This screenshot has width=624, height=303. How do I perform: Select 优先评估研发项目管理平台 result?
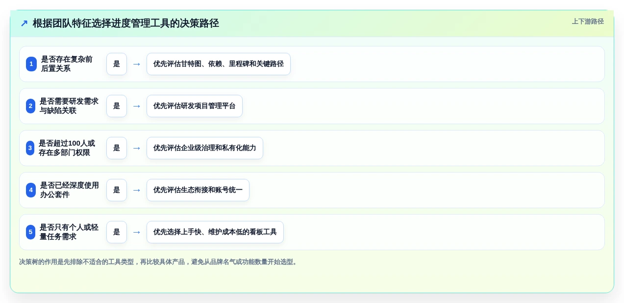pyautogui.click(x=195, y=106)
